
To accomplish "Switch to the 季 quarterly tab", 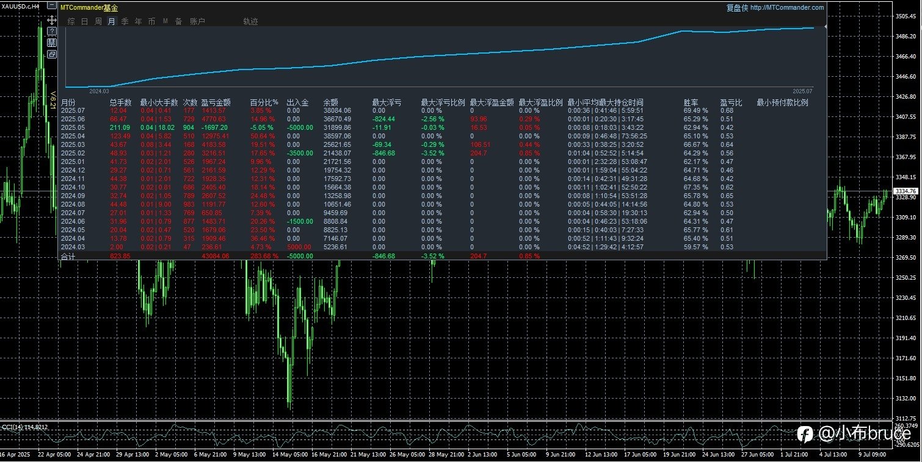I will (x=125, y=21).
